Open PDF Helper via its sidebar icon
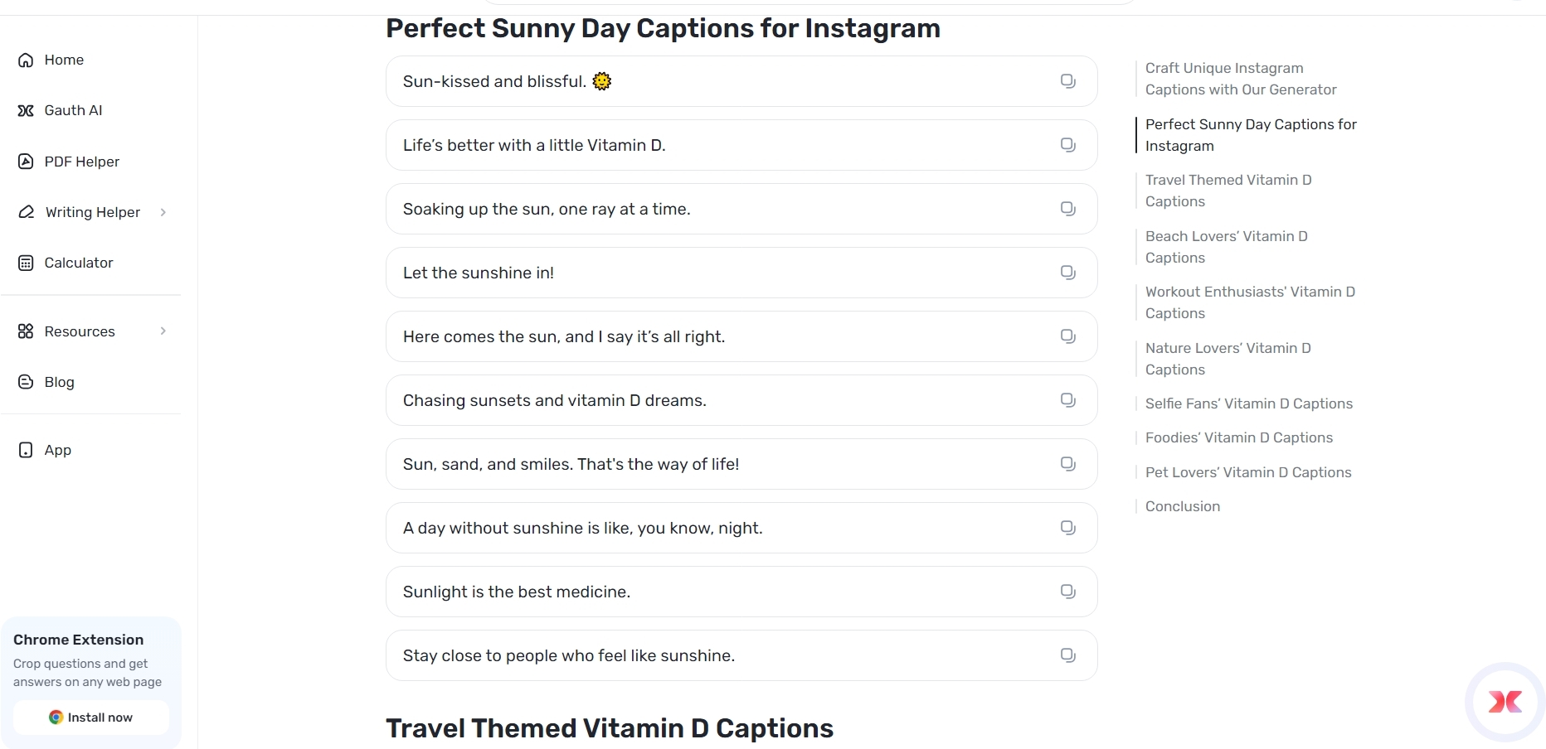Viewport: 1546px width, 749px height. pos(26,162)
